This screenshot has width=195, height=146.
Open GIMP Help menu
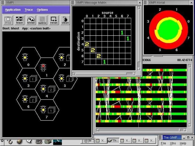[183, 143]
